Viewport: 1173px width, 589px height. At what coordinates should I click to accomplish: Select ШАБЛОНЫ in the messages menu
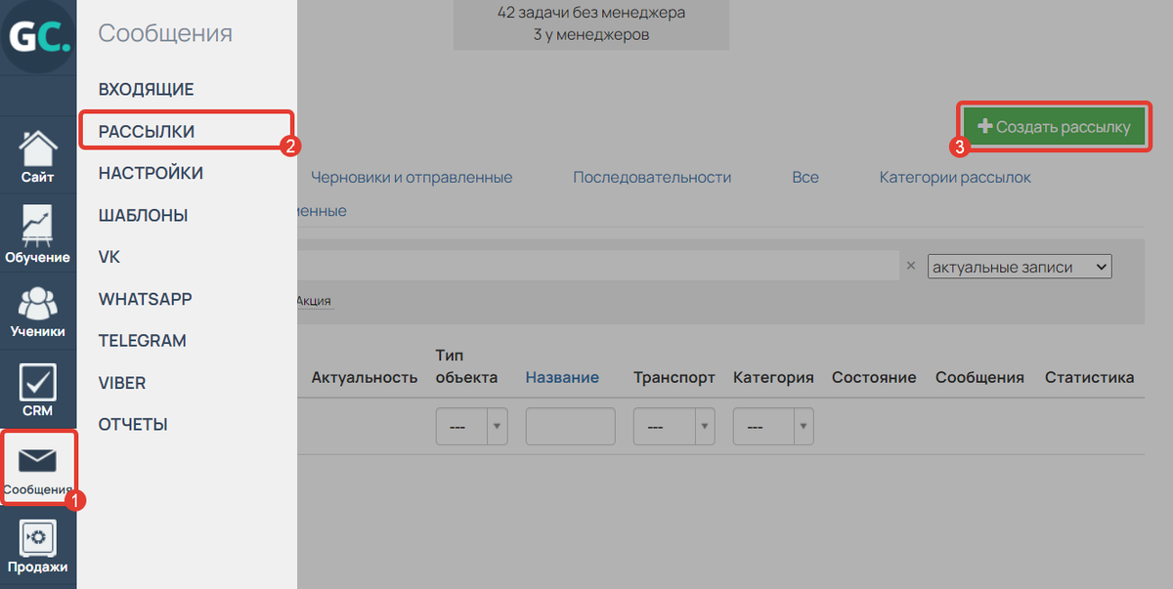click(143, 216)
